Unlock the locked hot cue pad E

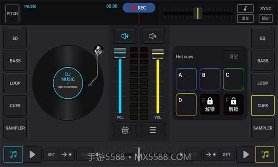point(210,104)
